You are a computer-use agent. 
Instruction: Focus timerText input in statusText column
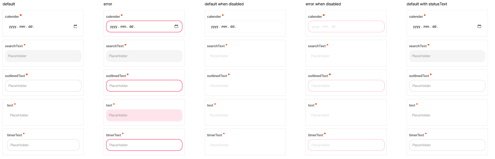pyautogui.click(x=447, y=145)
